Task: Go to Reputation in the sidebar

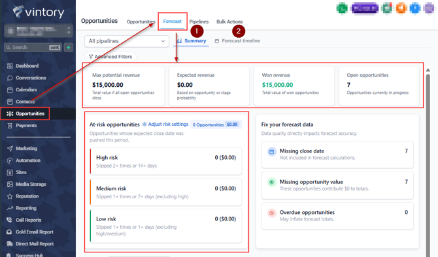Action: 23,196
